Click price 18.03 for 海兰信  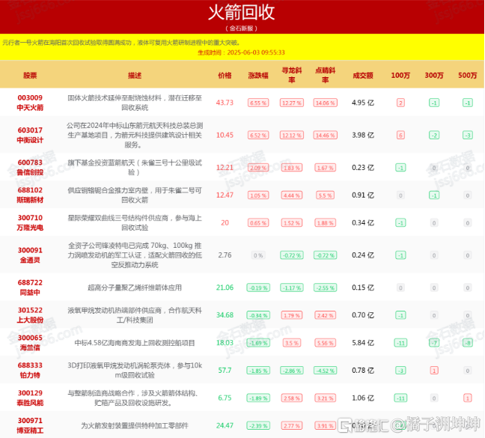[x=225, y=343]
